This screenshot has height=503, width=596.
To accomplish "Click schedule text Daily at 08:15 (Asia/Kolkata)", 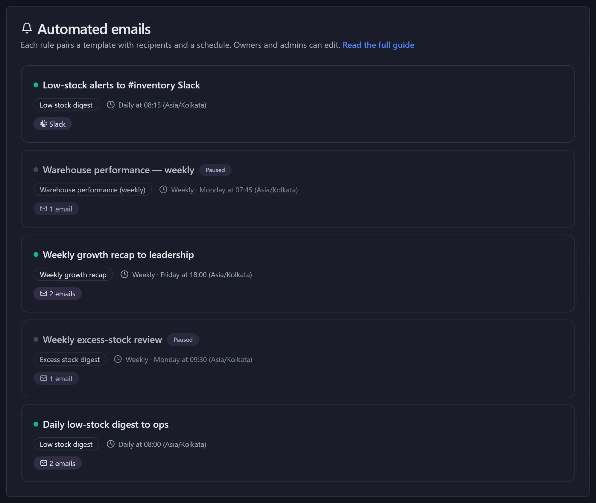I will [x=162, y=105].
